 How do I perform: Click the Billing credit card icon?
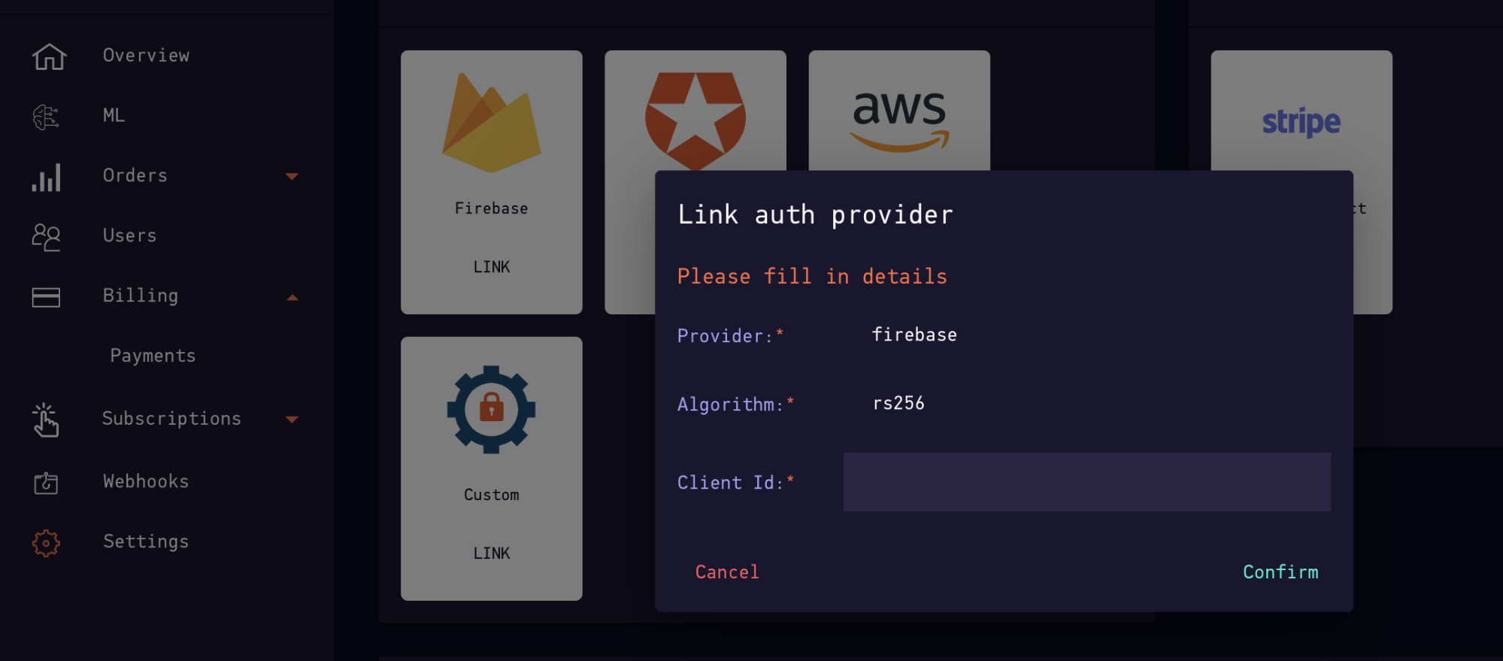(46, 297)
